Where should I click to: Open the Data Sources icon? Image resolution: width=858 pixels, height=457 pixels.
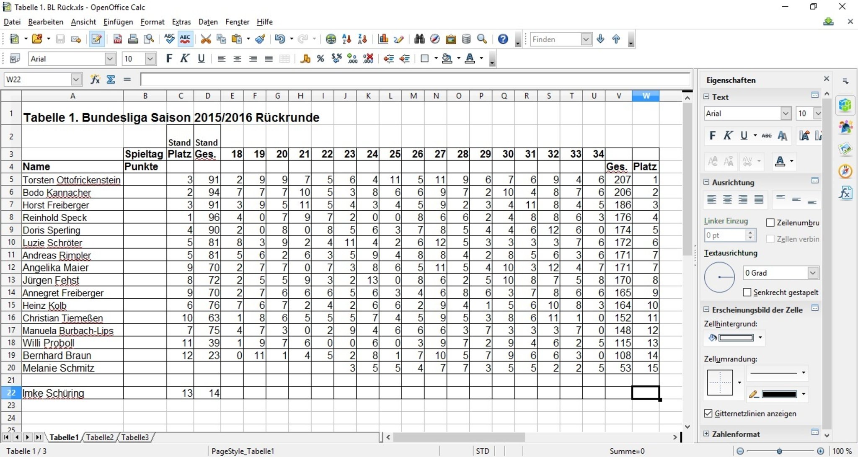pyautogui.click(x=466, y=39)
